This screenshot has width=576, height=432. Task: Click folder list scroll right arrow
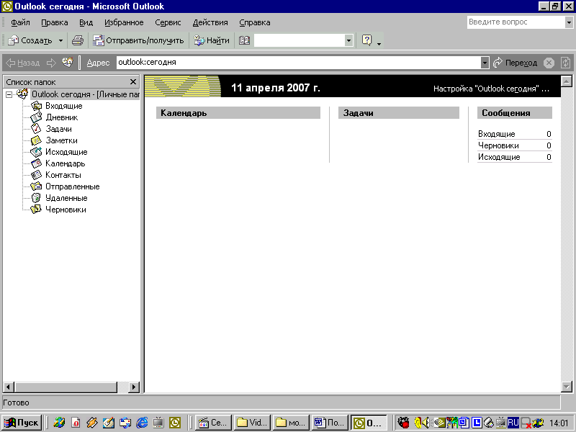tap(134, 387)
